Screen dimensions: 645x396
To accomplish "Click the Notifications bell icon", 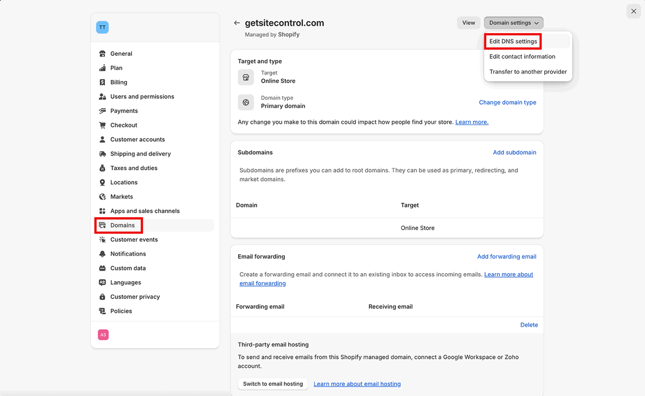I will (x=102, y=254).
